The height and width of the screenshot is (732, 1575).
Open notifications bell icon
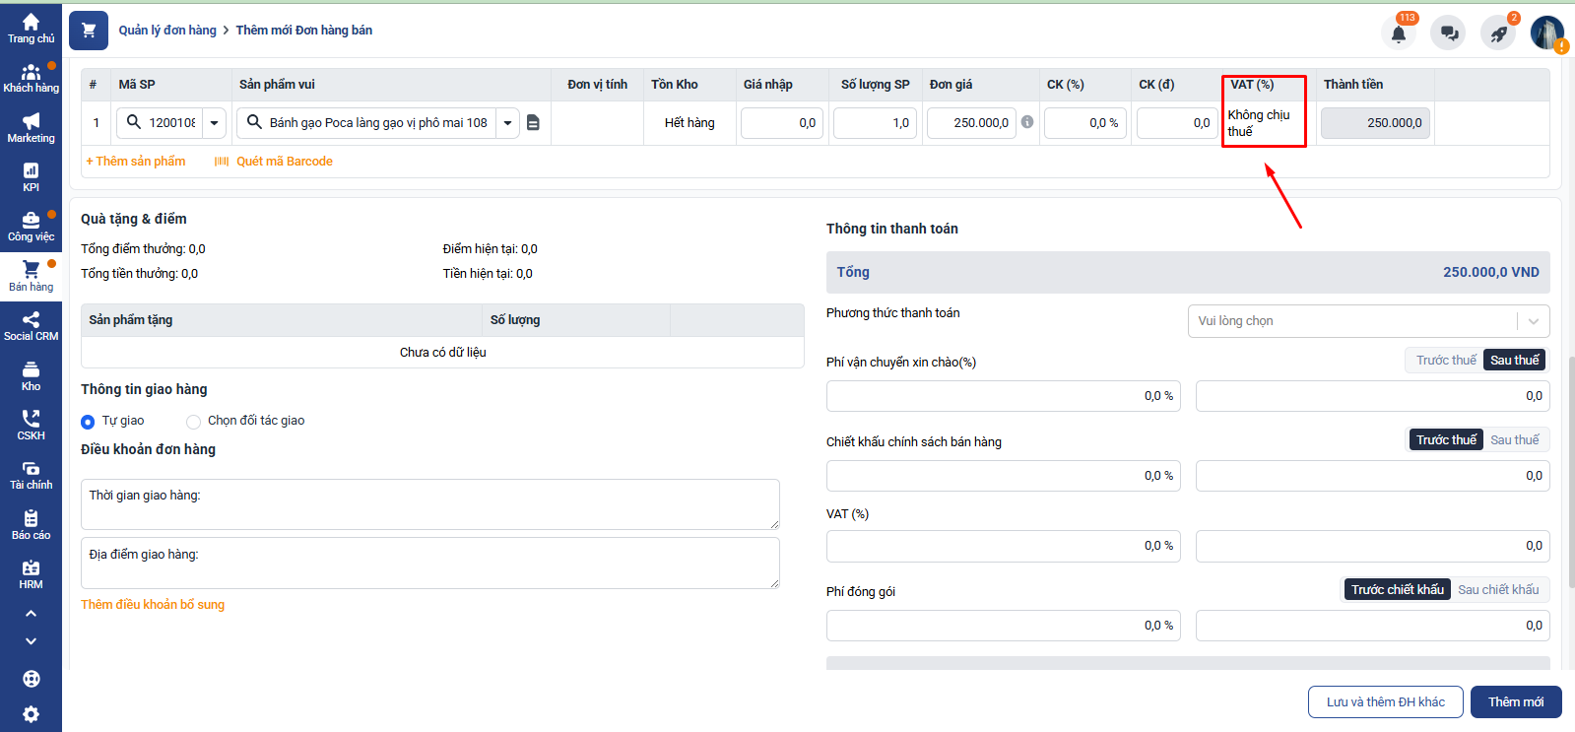[1398, 33]
